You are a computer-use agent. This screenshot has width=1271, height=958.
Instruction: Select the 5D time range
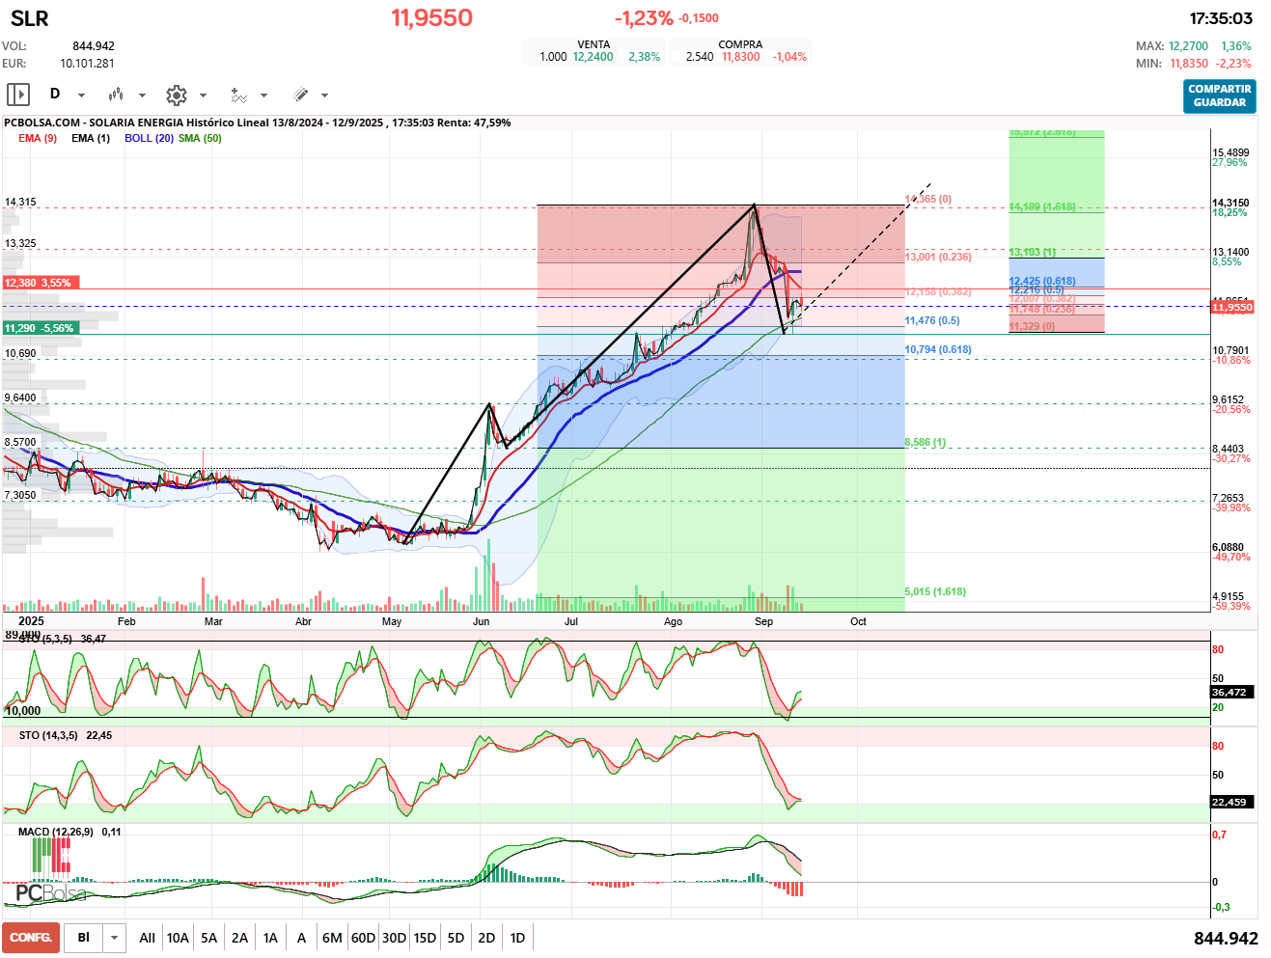(456, 938)
